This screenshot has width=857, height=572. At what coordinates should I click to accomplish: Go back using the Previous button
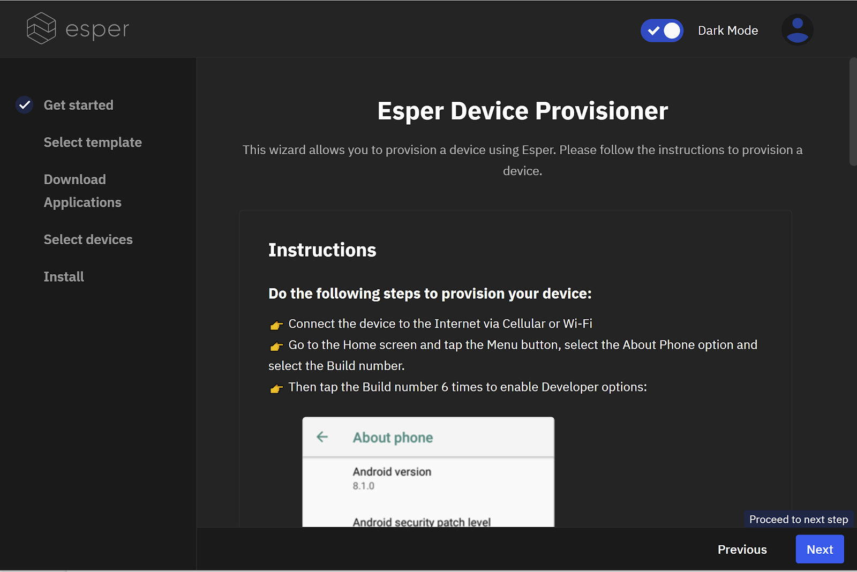[742, 549]
